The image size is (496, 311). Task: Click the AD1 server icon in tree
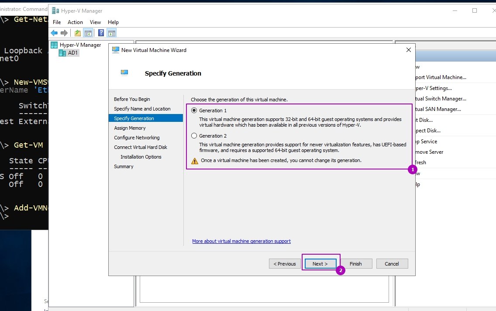[62, 53]
